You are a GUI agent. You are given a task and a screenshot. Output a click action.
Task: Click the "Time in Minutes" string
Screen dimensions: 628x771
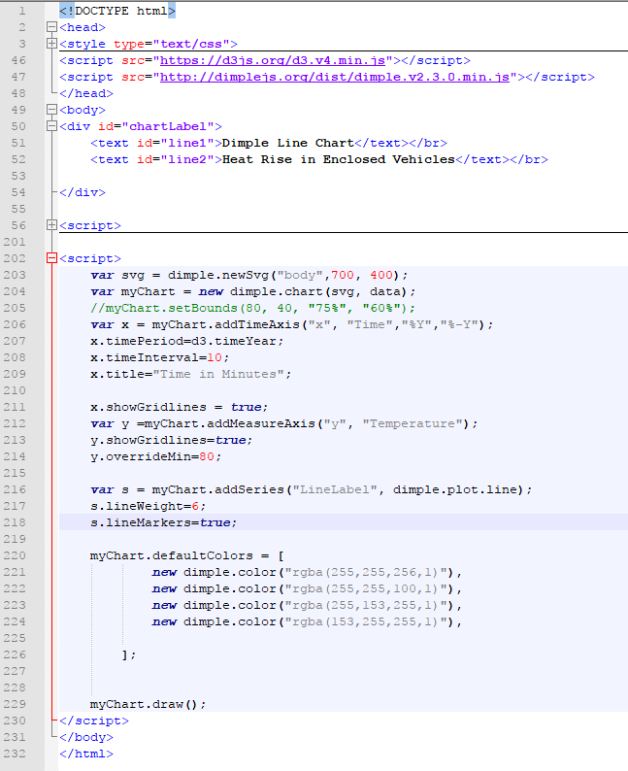click(x=218, y=374)
